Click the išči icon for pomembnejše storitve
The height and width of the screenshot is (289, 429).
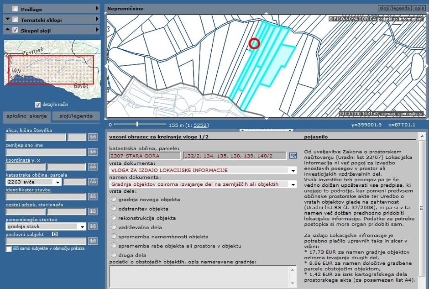(x=94, y=226)
